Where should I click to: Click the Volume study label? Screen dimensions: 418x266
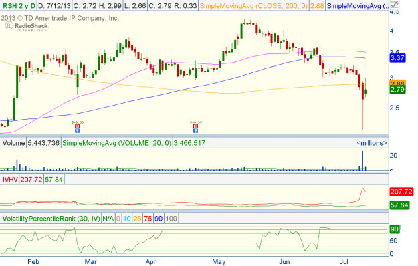tap(13, 143)
